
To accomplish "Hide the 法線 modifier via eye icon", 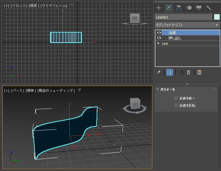I will pos(159,33).
